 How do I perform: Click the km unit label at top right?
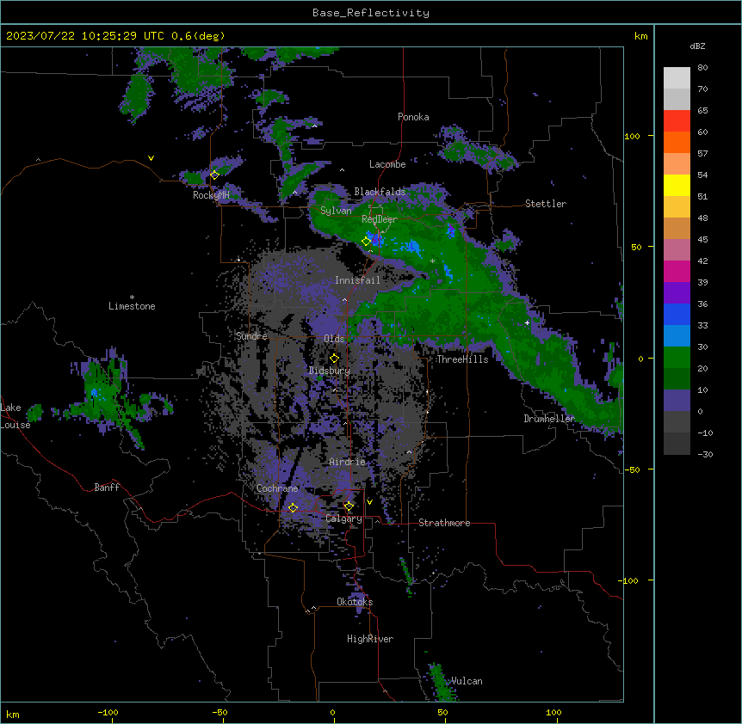(x=640, y=36)
